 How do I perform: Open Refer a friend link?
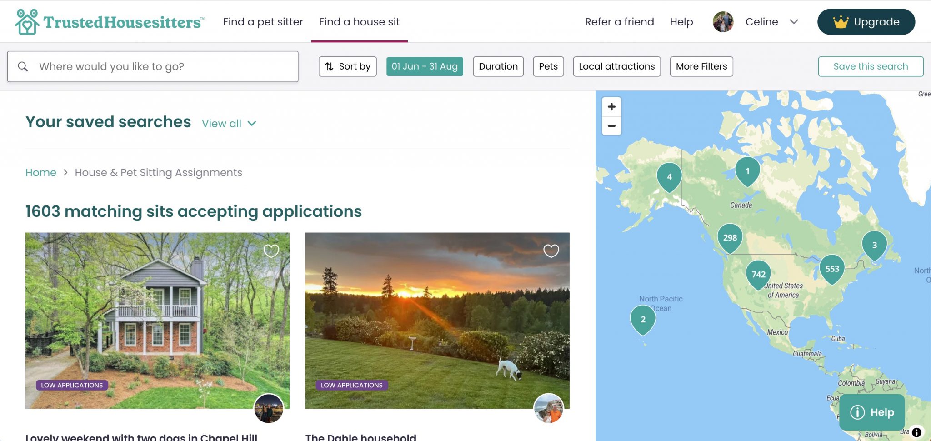point(619,22)
